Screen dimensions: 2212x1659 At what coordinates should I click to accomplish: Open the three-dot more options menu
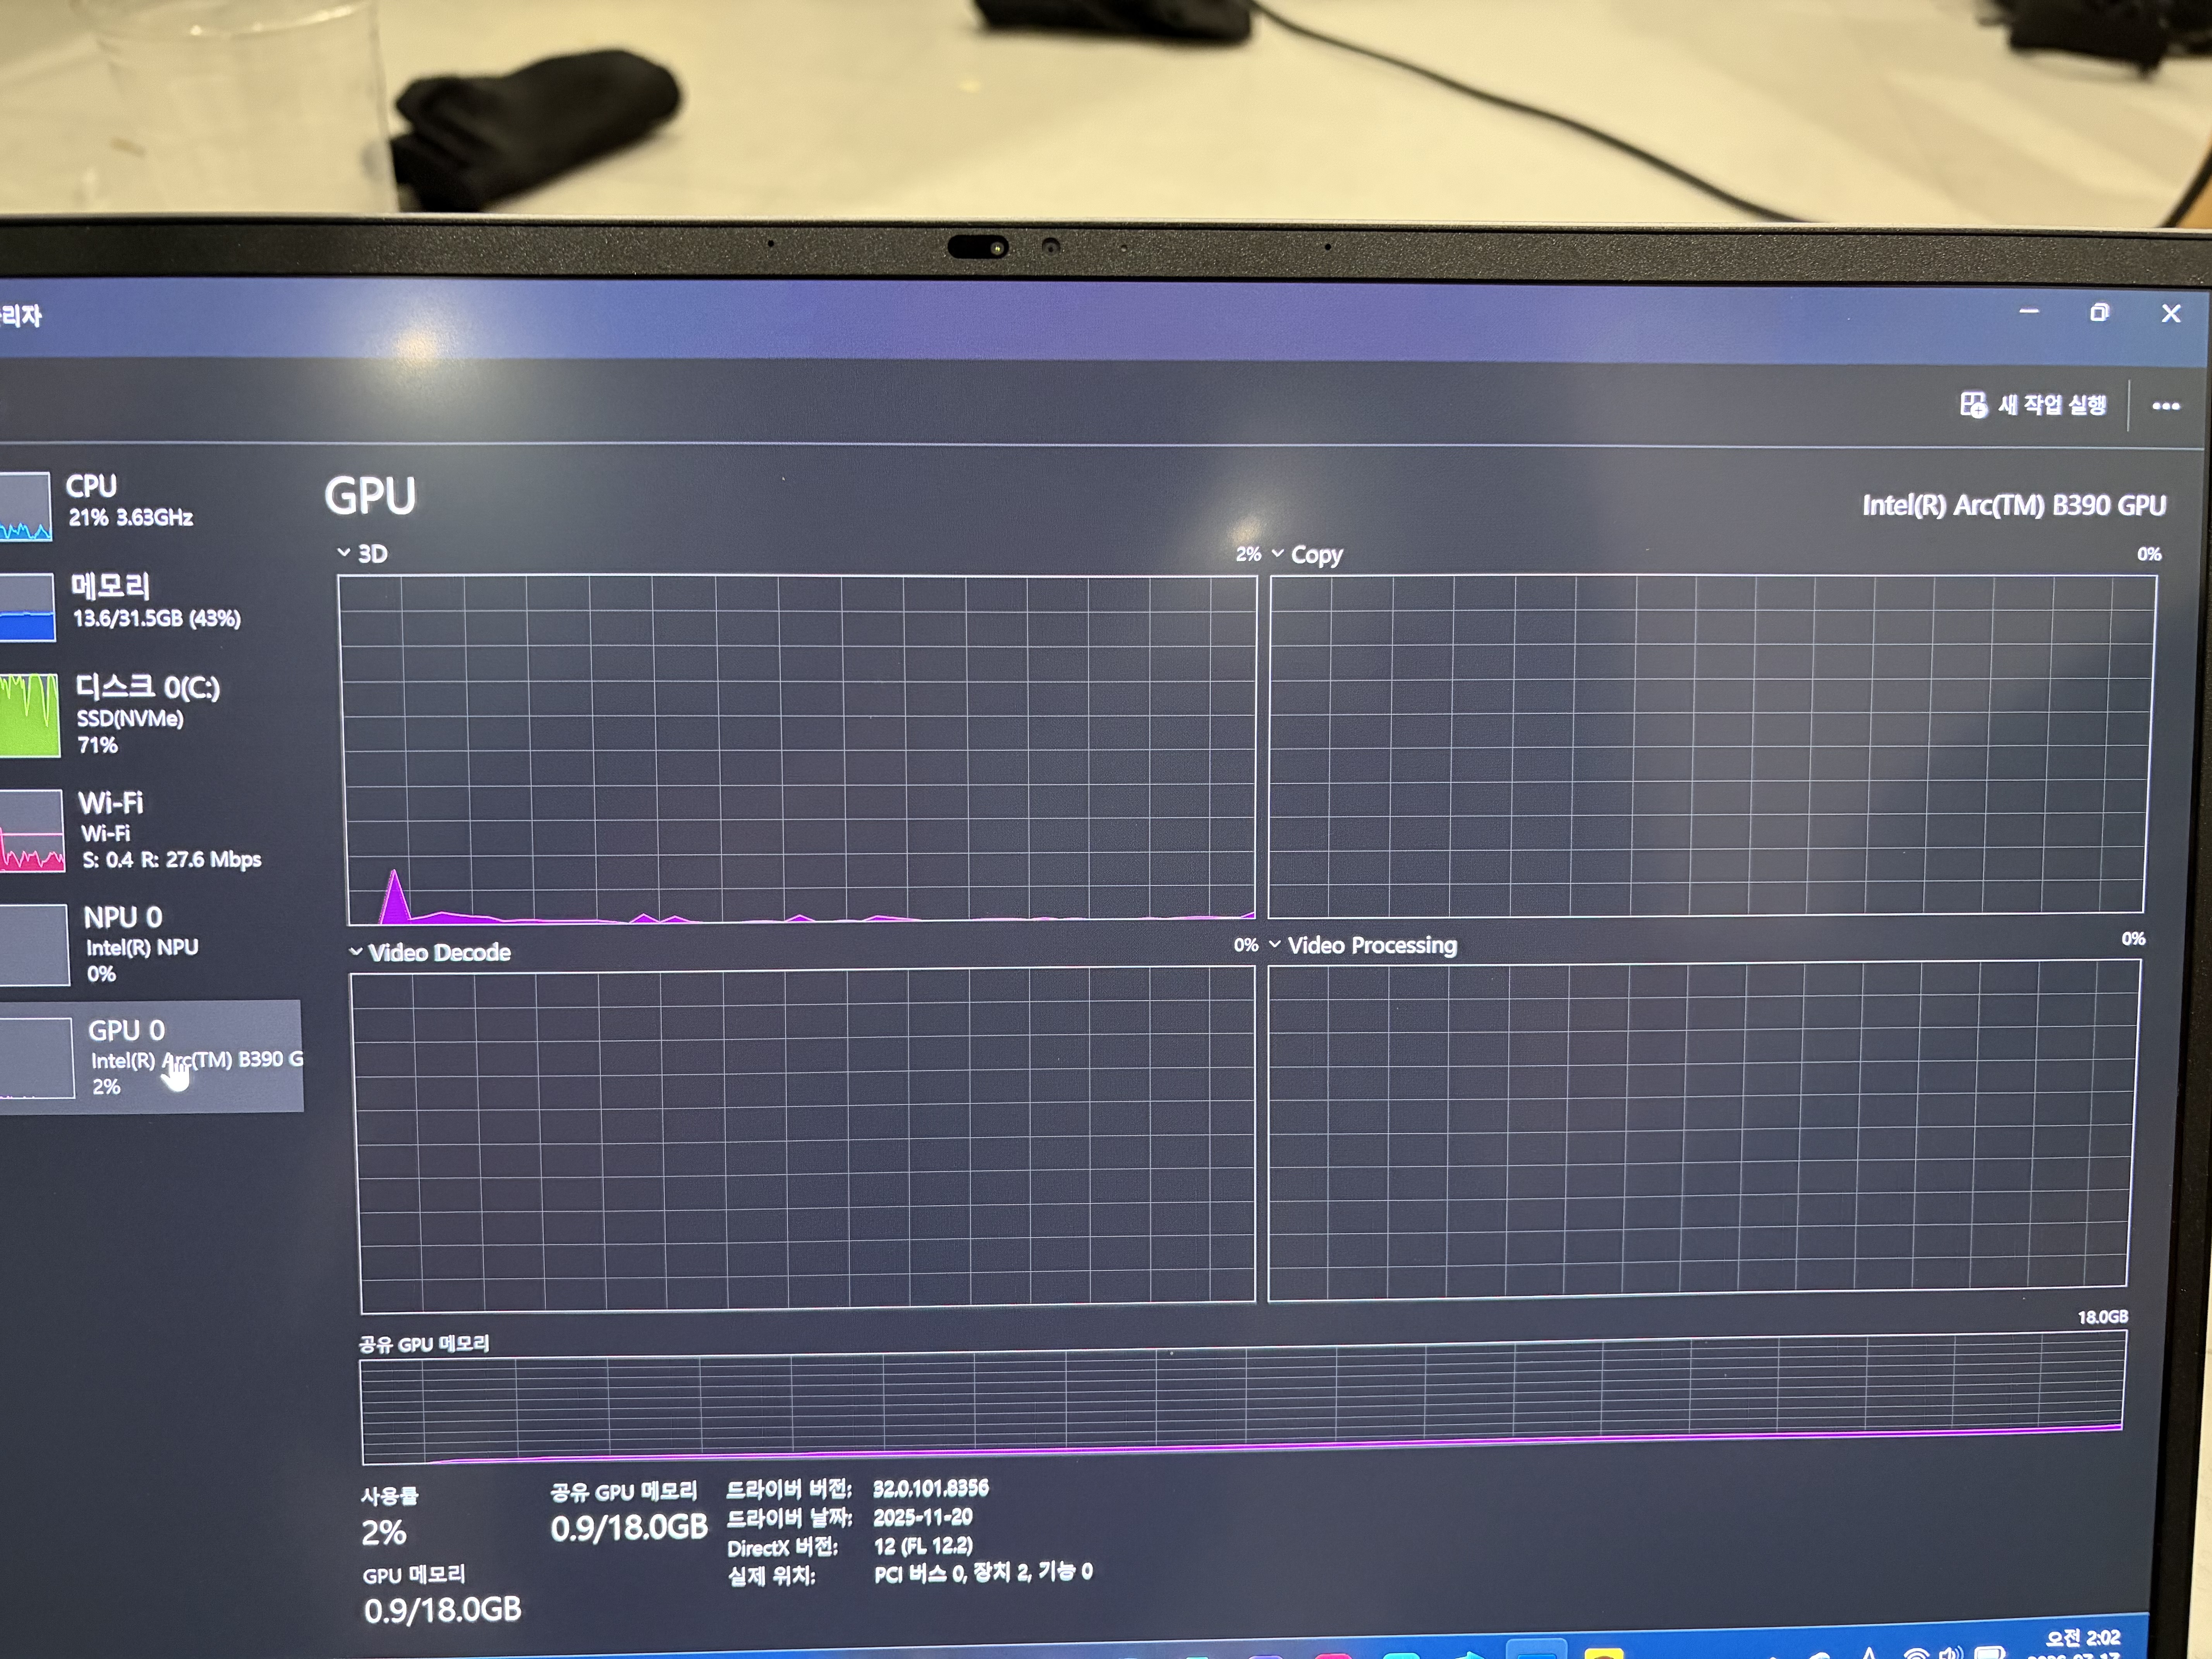click(2165, 406)
